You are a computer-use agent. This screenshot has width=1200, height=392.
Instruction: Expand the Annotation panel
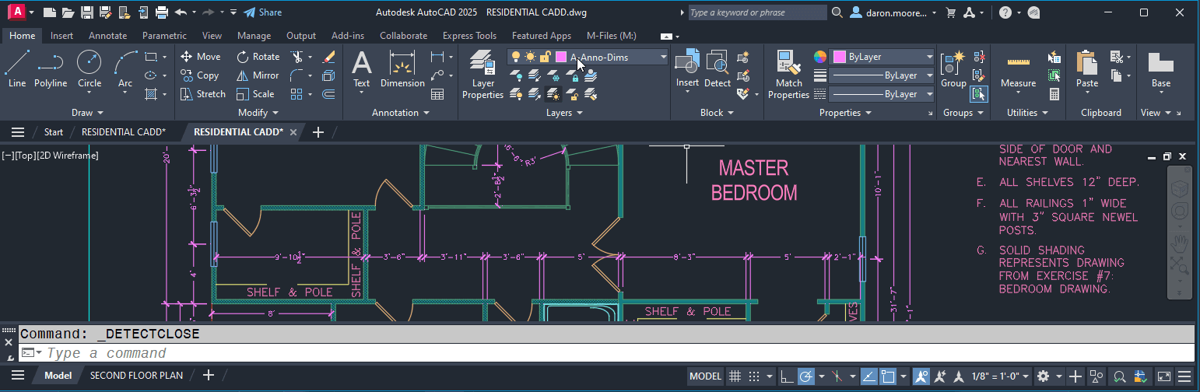point(401,113)
